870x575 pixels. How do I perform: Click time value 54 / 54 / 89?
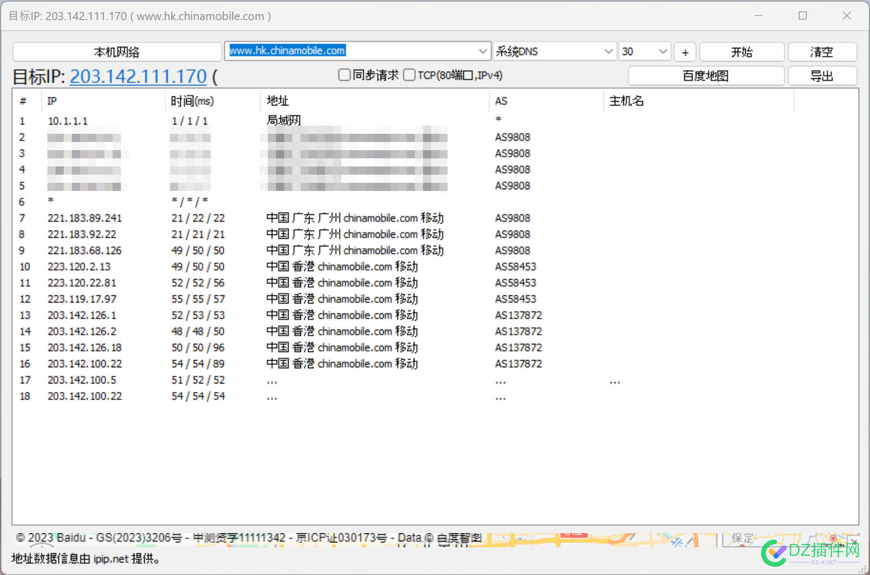point(198,364)
